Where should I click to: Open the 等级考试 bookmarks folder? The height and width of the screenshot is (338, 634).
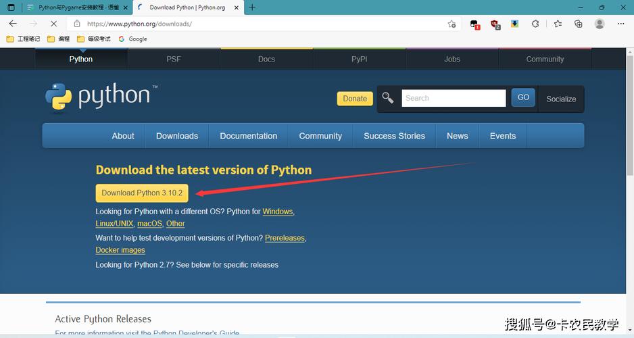pos(93,39)
